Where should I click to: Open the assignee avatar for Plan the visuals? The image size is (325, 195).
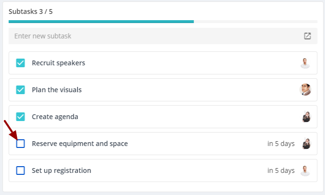click(x=305, y=90)
